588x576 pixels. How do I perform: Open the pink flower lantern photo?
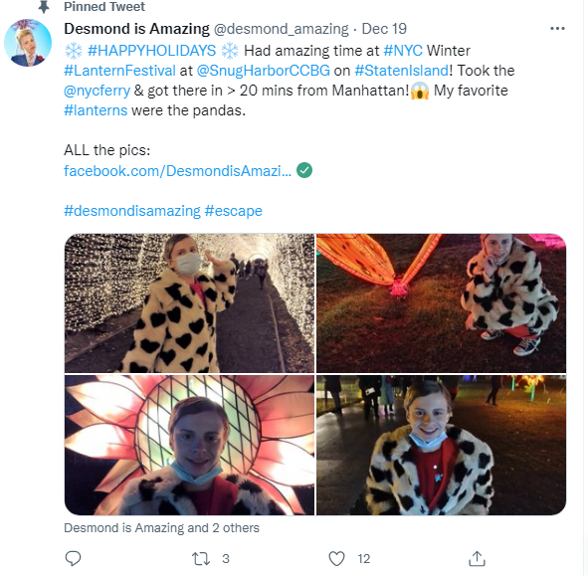click(189, 445)
